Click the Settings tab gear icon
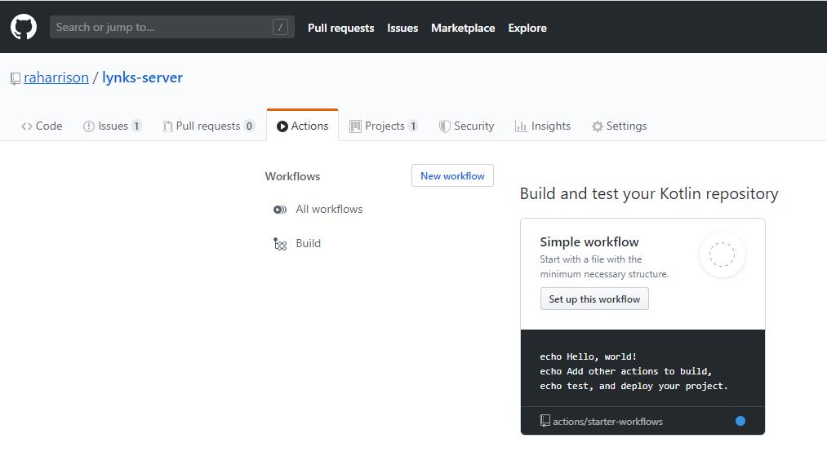 point(597,126)
